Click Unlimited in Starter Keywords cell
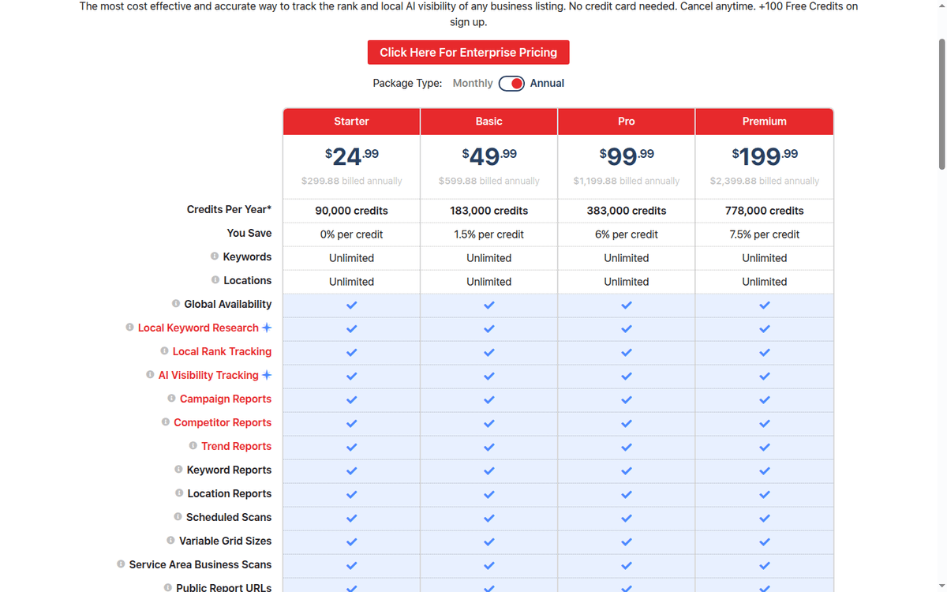The width and height of the screenshot is (947, 592). (352, 258)
